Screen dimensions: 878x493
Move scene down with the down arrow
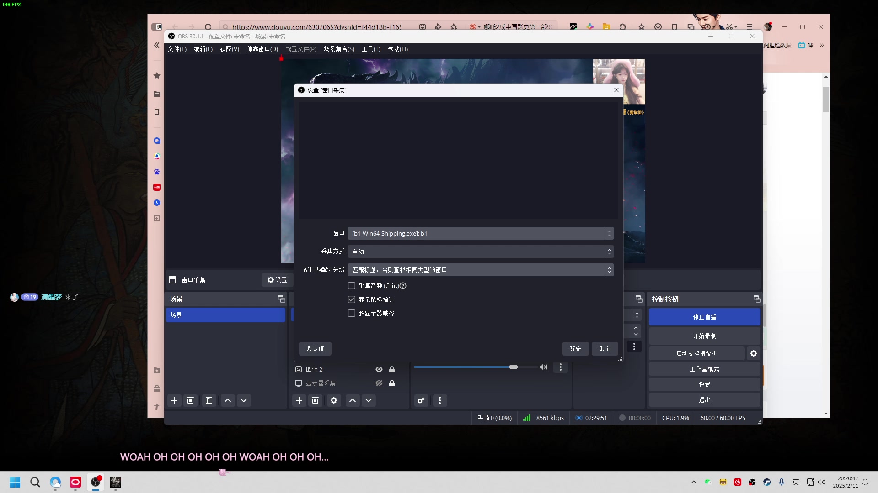pos(244,400)
